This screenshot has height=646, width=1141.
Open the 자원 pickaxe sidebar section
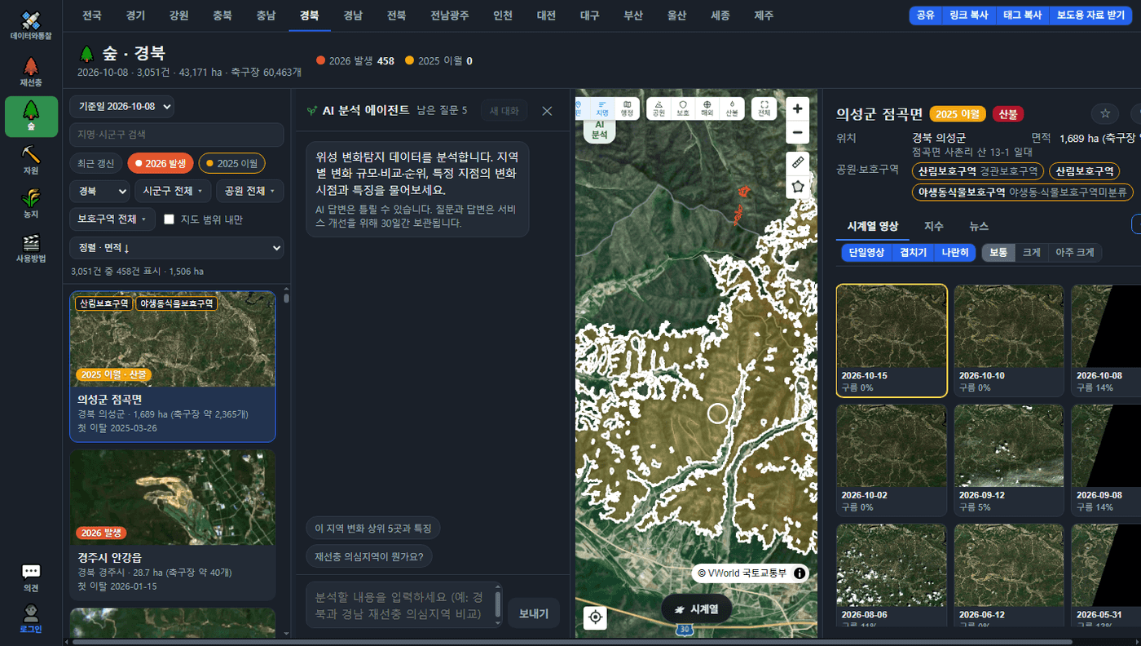pyautogui.click(x=31, y=160)
